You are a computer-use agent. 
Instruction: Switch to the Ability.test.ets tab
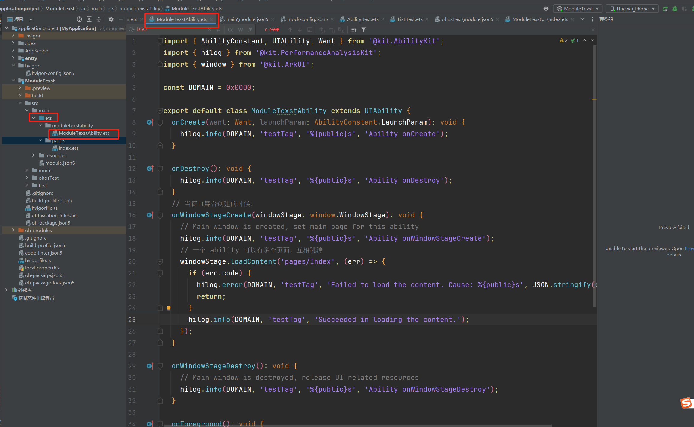click(x=362, y=19)
